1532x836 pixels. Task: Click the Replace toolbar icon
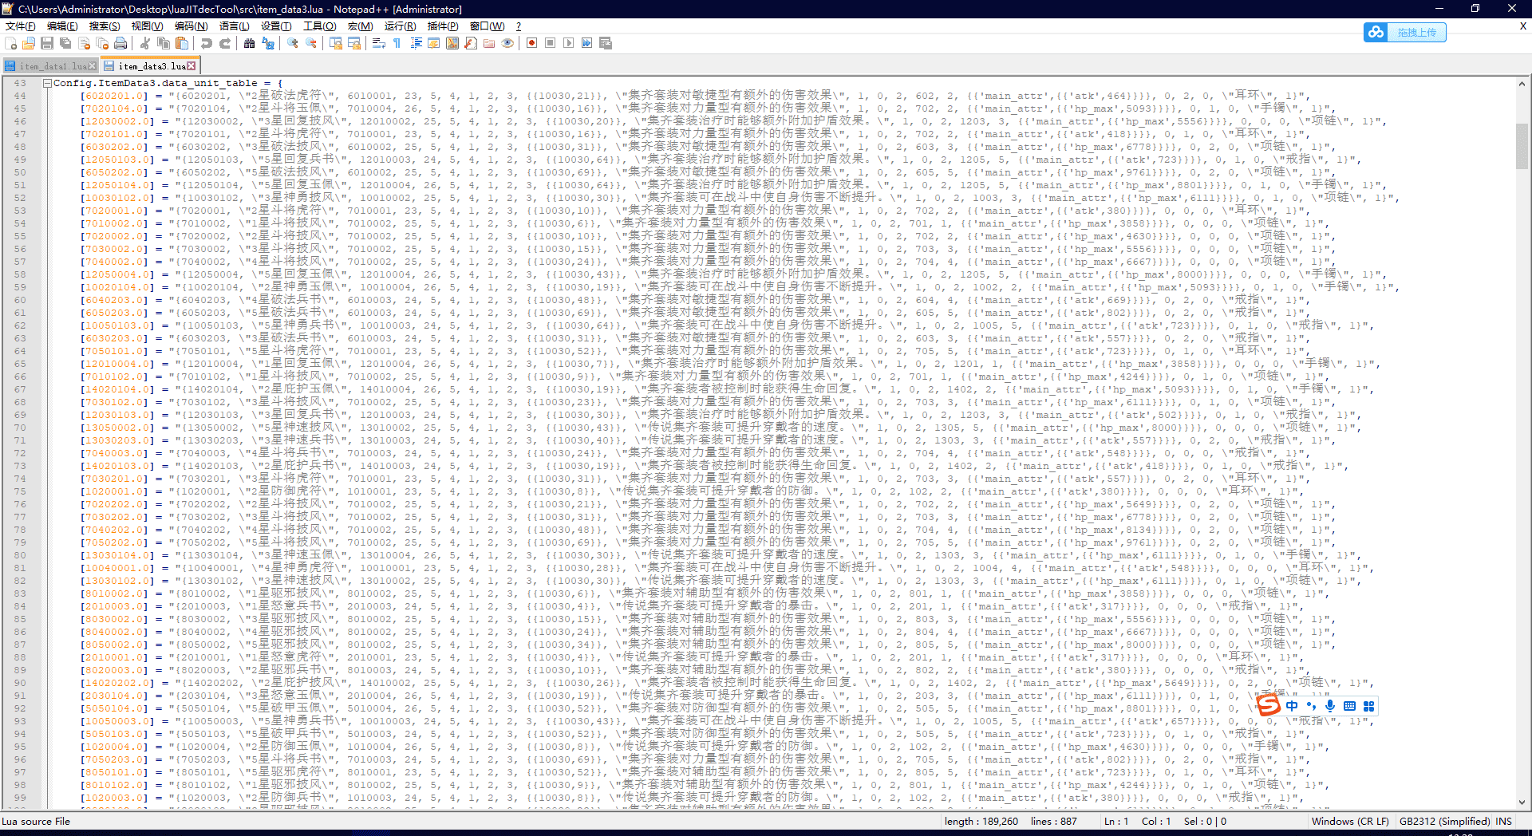268,43
